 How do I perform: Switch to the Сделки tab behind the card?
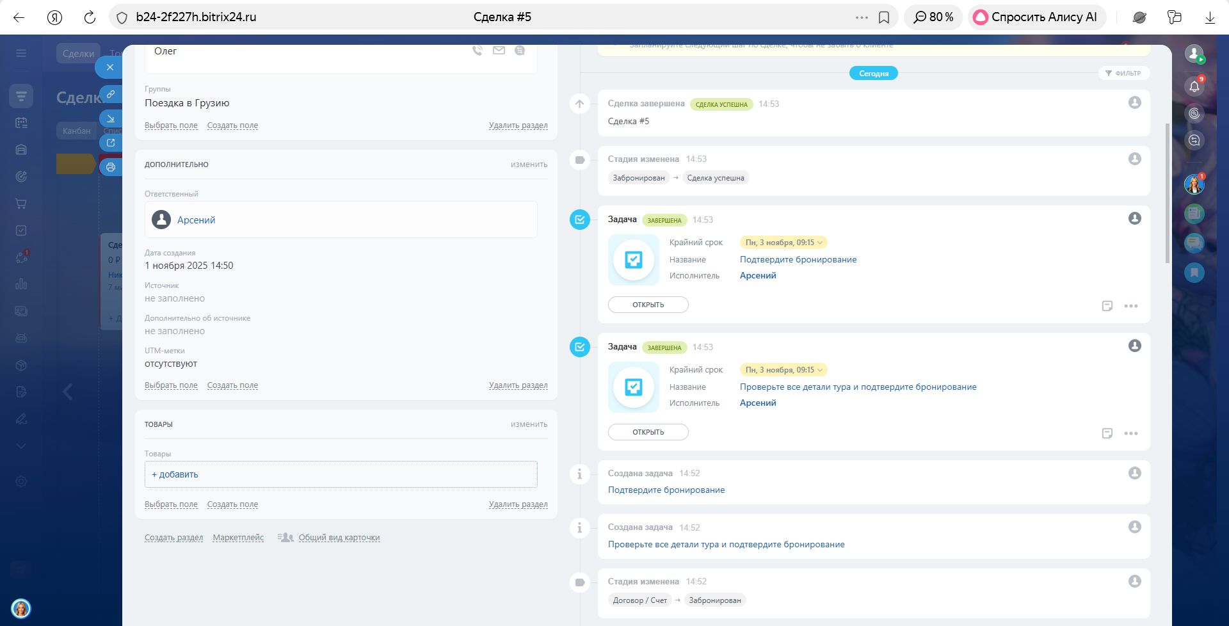(x=78, y=54)
